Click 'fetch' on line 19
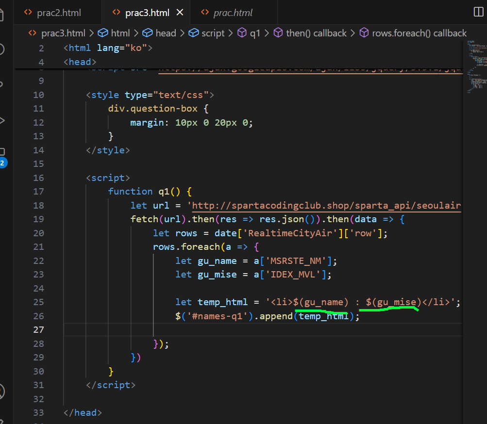This screenshot has height=424, width=487. click(144, 219)
